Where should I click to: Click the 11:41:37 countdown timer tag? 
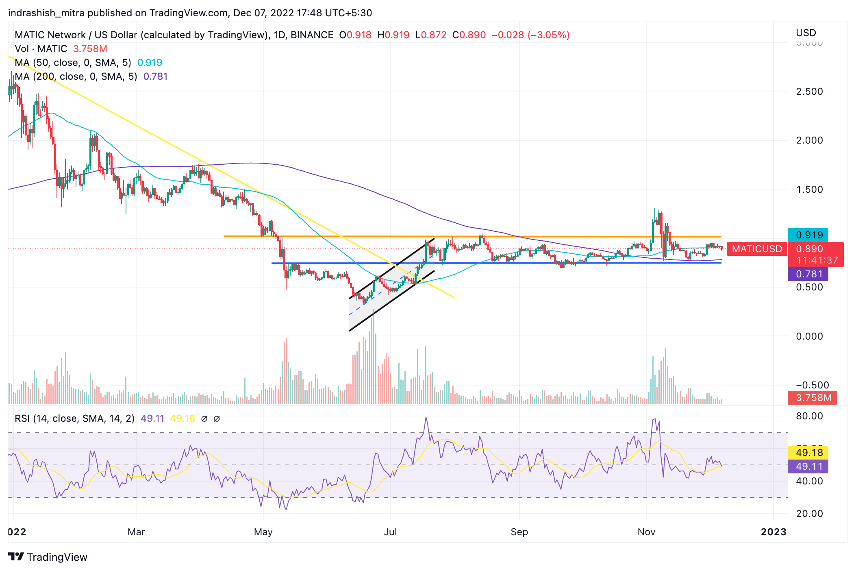pyautogui.click(x=817, y=260)
